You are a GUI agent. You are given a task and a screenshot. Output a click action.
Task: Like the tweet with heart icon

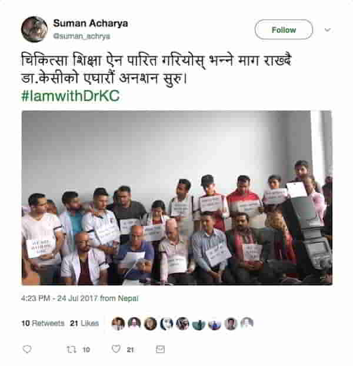click(116, 349)
